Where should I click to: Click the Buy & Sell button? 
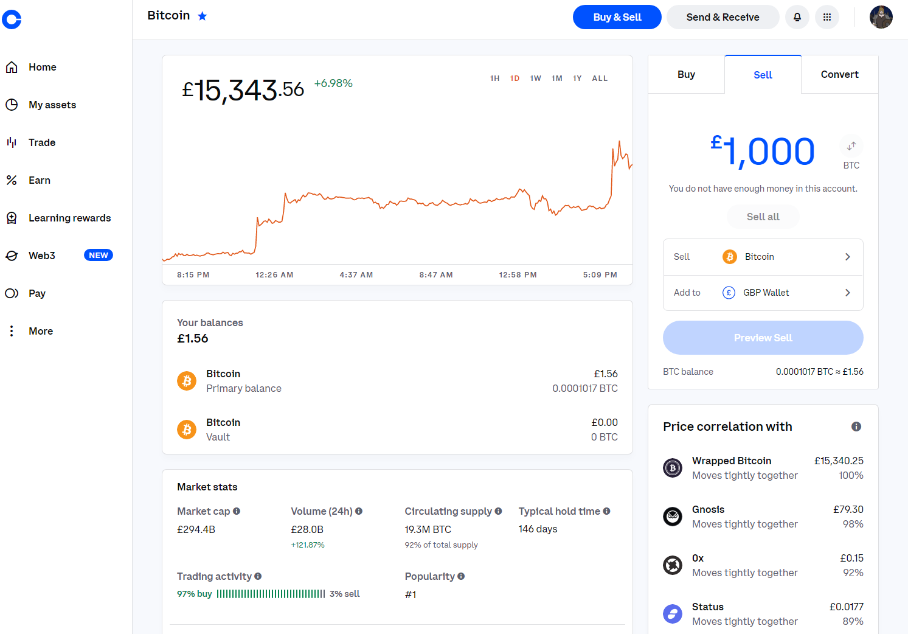pos(617,17)
